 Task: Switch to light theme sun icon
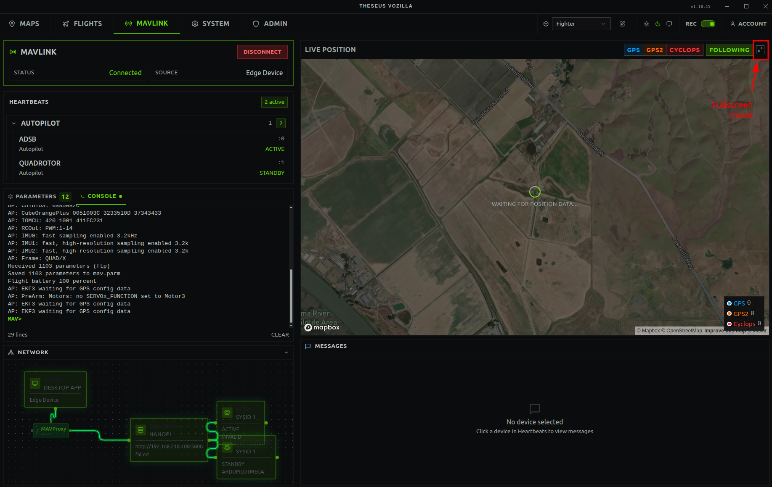pyautogui.click(x=646, y=24)
